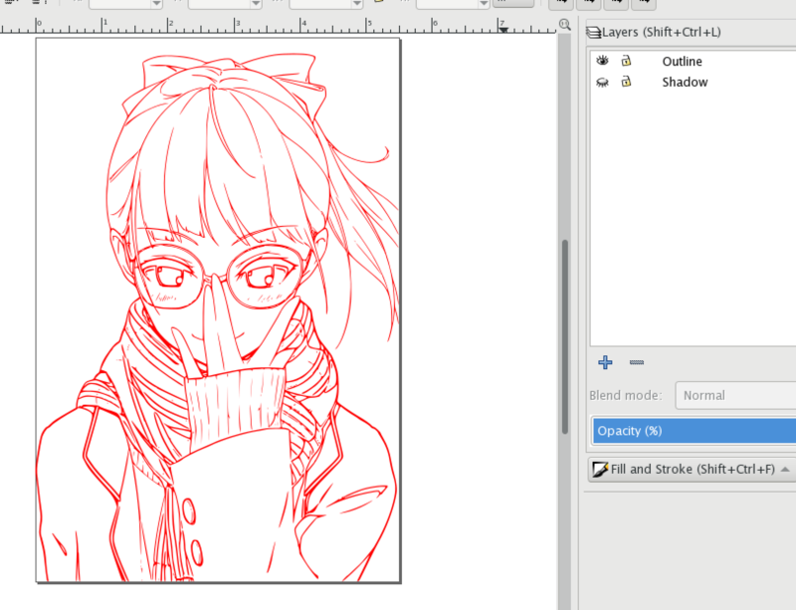Screen dimensions: 796x610
Task: Click the Fill and Stroke panel title
Action: tap(693, 469)
